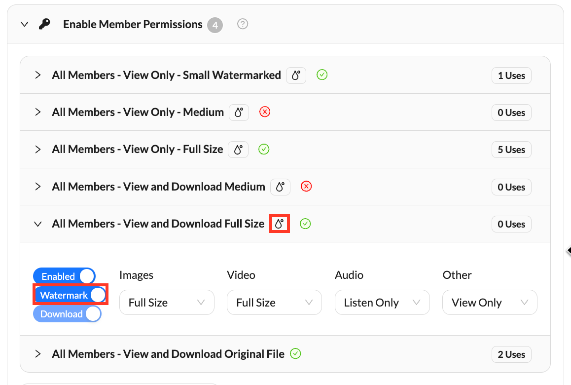Open the Video Full Size dropdown
Screen dimensions: 571x385
pos(274,303)
